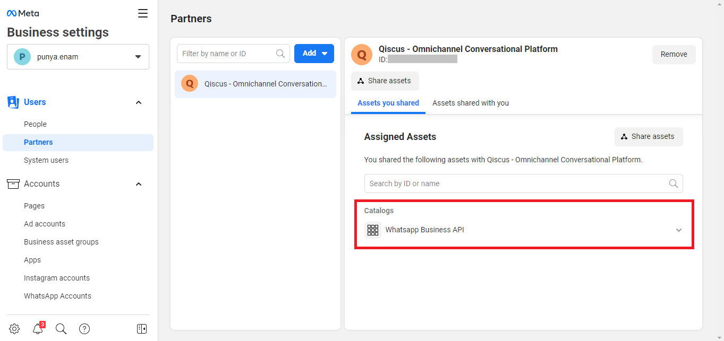Open settings gear icon
The height and width of the screenshot is (341, 724).
tap(14, 329)
